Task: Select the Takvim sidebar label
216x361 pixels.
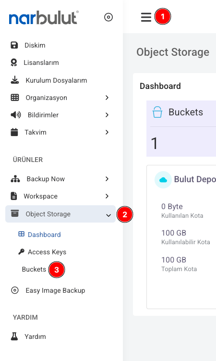Action: tap(36, 132)
